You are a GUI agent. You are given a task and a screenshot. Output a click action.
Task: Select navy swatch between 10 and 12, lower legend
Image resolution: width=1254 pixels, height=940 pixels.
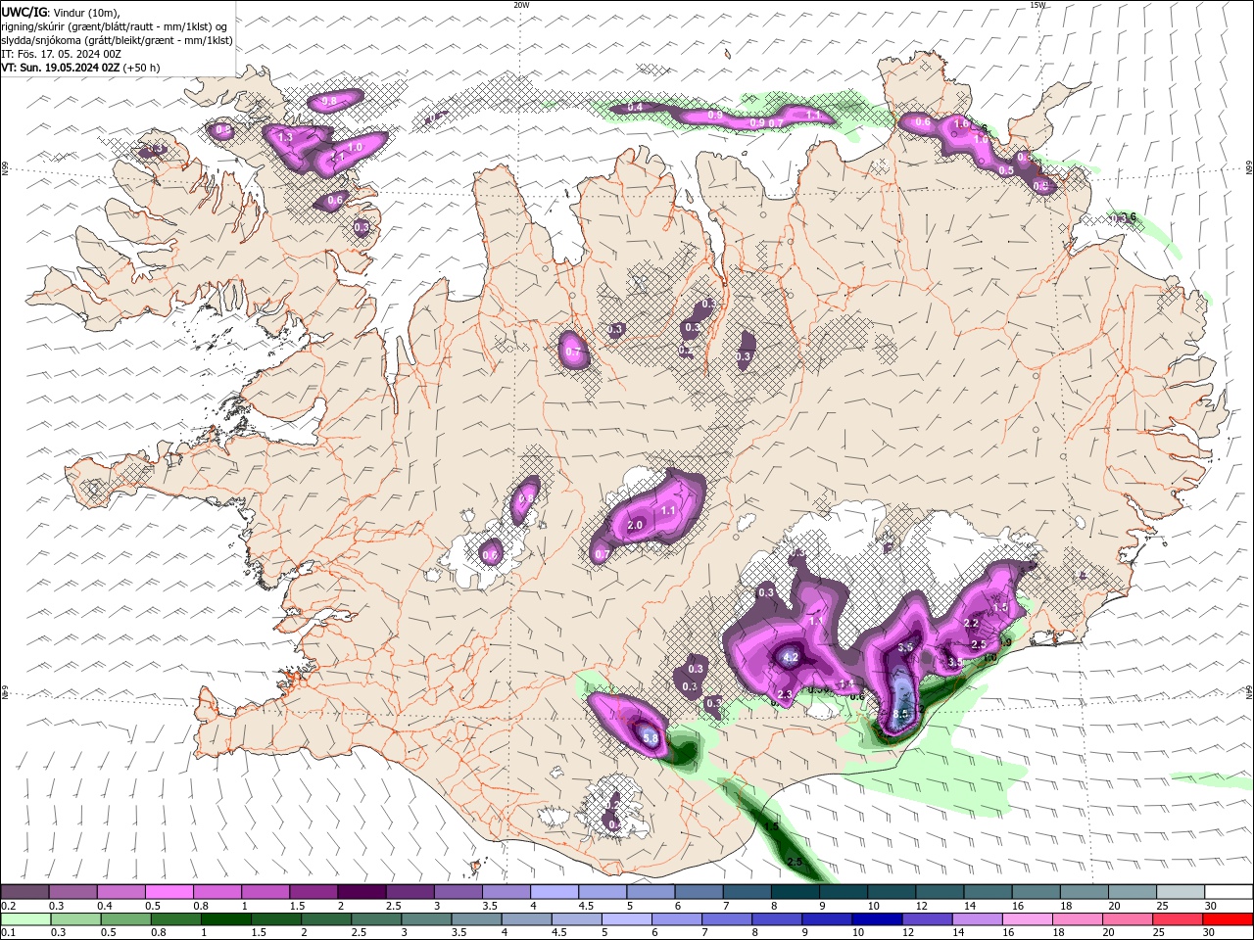coord(876,919)
